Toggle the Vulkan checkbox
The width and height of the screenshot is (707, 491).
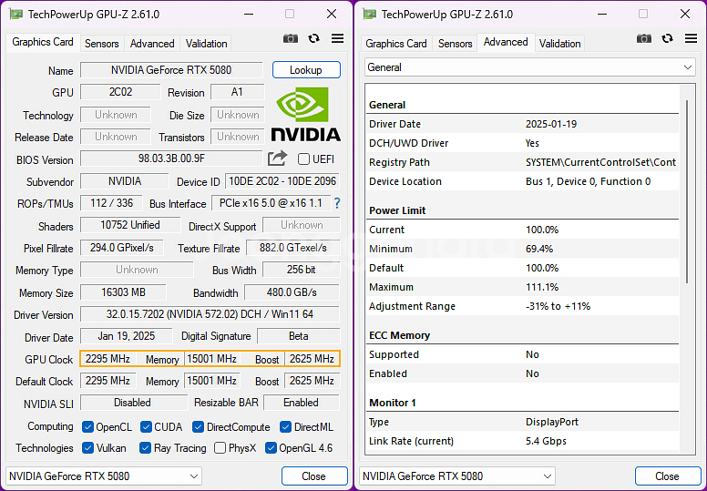[88, 448]
